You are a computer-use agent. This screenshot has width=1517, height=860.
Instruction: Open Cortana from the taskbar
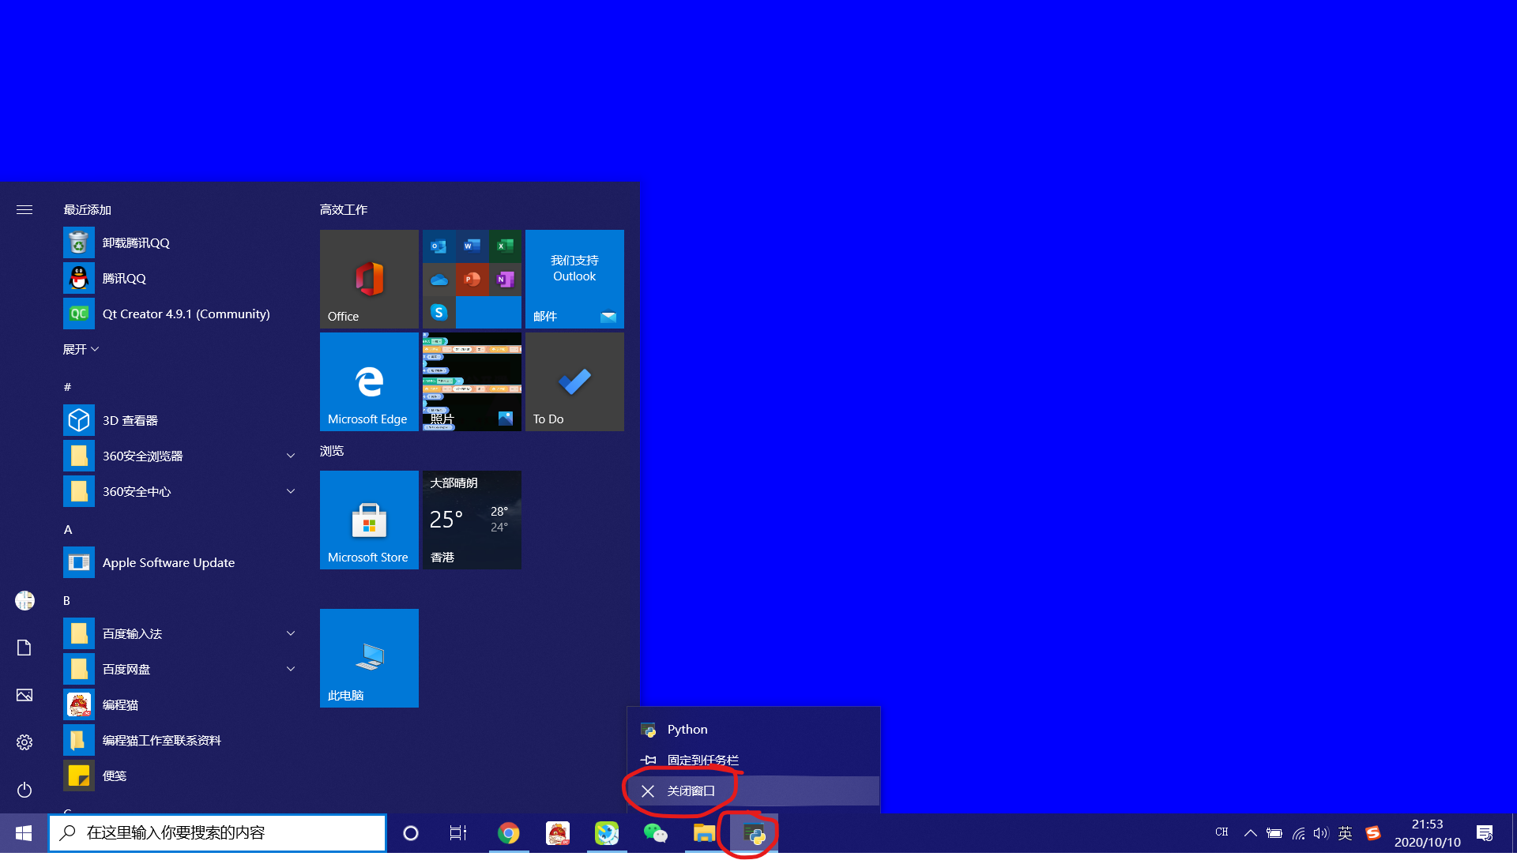(410, 832)
